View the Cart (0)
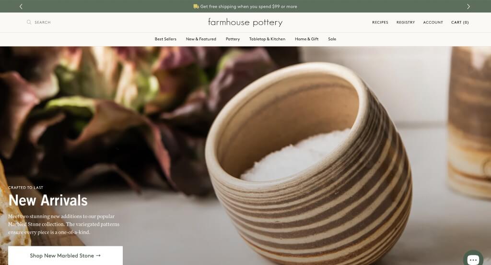This screenshot has height=265, width=491. click(460, 22)
